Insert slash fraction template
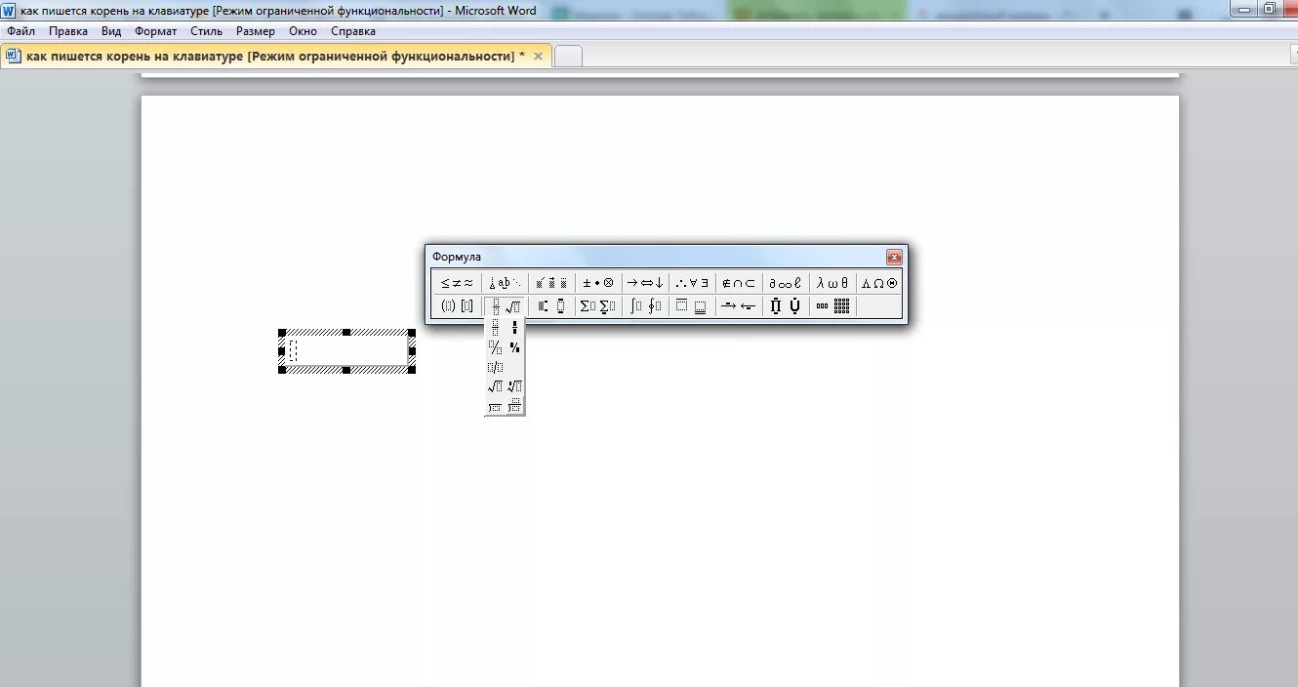This screenshot has height=687, width=1298. [x=495, y=367]
